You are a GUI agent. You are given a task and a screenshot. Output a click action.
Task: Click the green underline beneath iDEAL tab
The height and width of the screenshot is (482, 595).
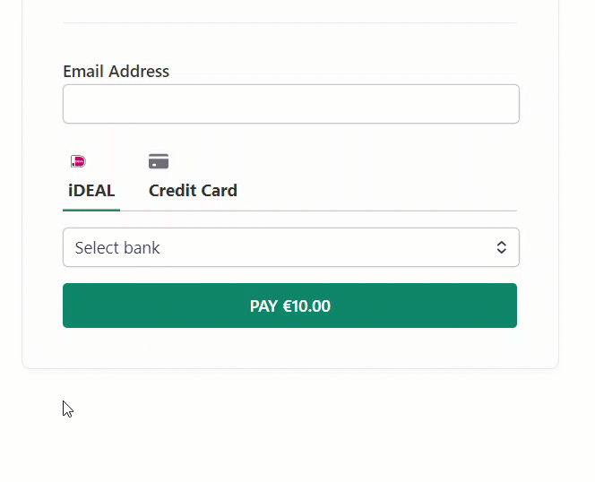coord(91,210)
